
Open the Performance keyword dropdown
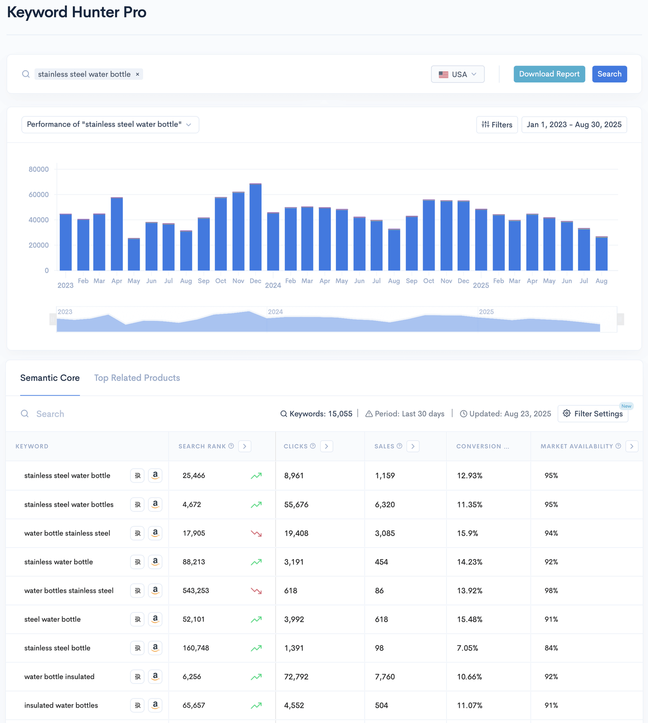click(x=110, y=124)
